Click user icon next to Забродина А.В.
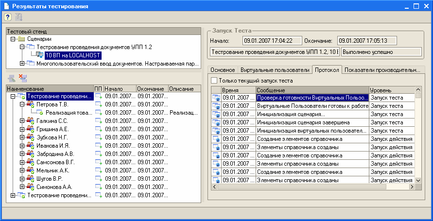 coord(31,154)
